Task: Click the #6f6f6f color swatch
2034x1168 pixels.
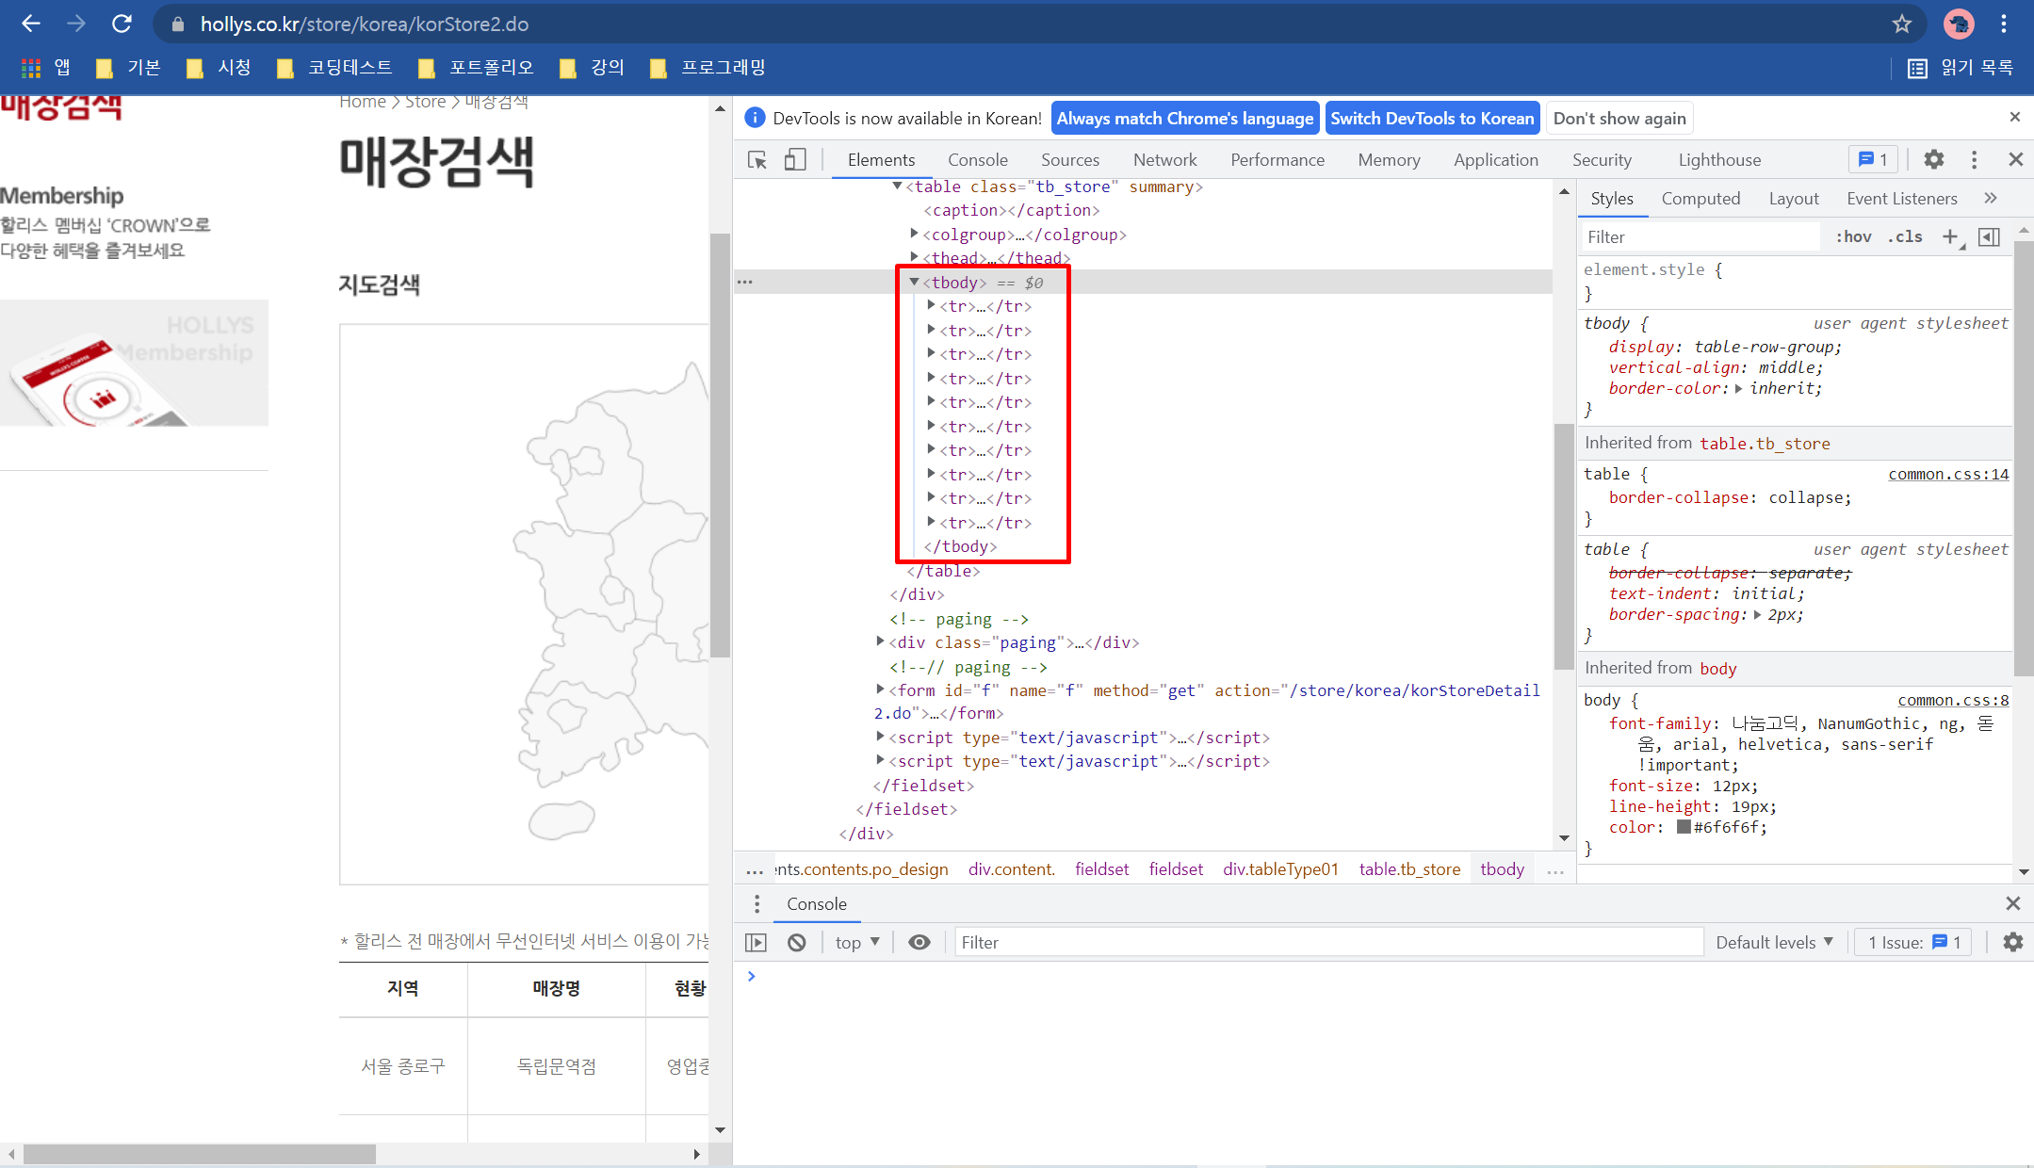Action: [1684, 827]
